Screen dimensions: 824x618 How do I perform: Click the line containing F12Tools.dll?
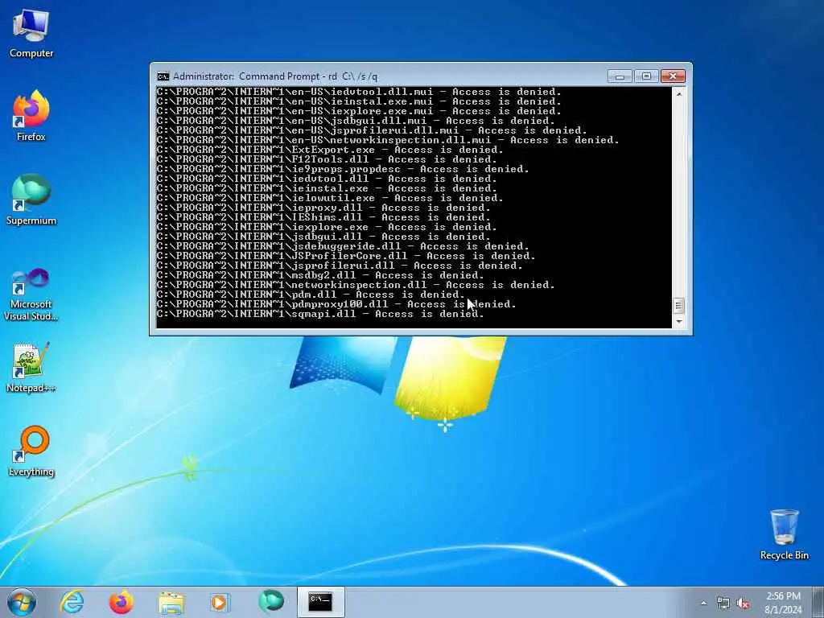click(327, 159)
